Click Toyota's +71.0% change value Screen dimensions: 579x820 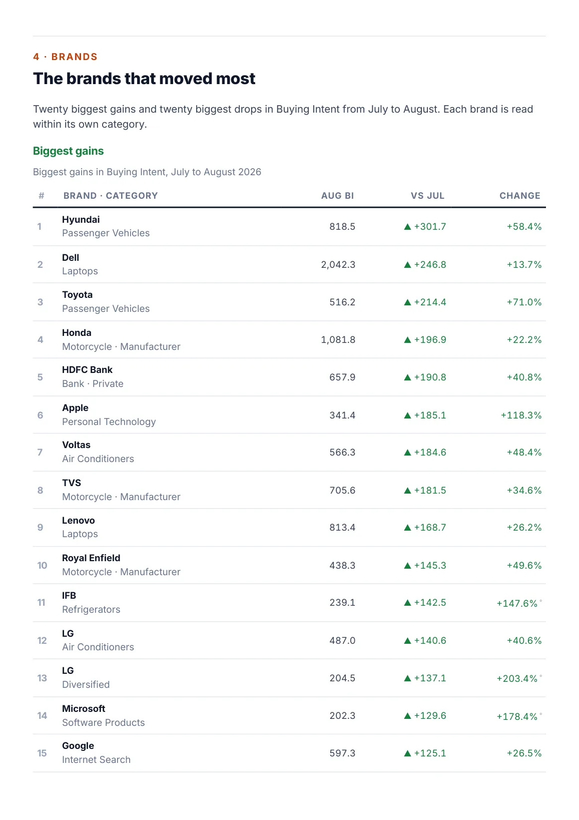click(x=524, y=302)
